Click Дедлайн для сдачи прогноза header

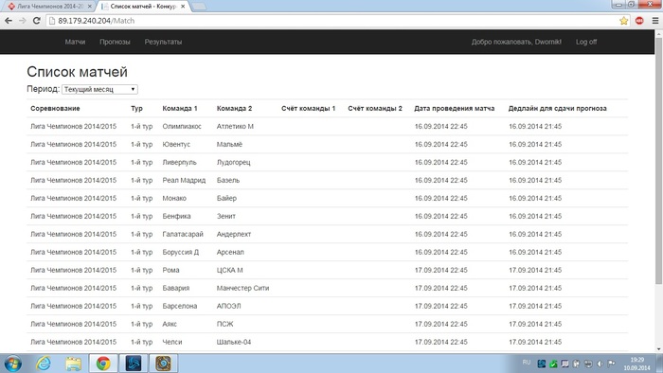(557, 109)
